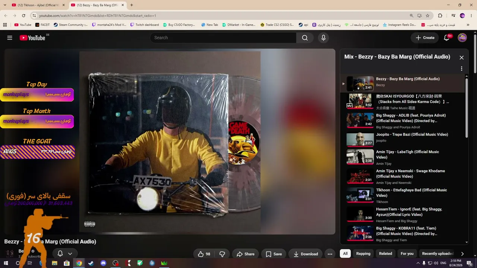Viewport: 477px width, 268px height.
Task: Play Big Shaggy ADLIB from the mix
Action: coord(403,121)
